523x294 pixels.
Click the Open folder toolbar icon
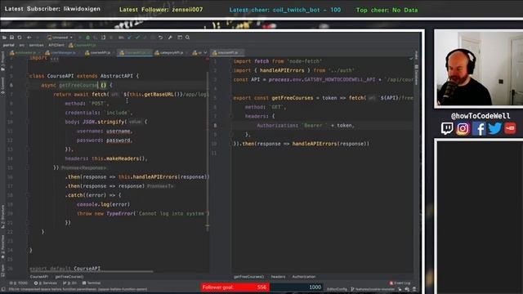coord(4,38)
